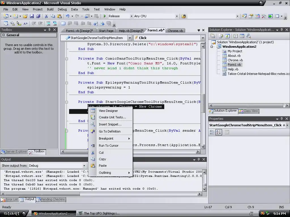Image resolution: width=290 pixels, height=217 pixels.
Task: Toggle auto-hide pin on Properties panel
Action: point(282,119)
